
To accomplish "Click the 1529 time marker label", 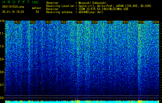I will (141, 22).
